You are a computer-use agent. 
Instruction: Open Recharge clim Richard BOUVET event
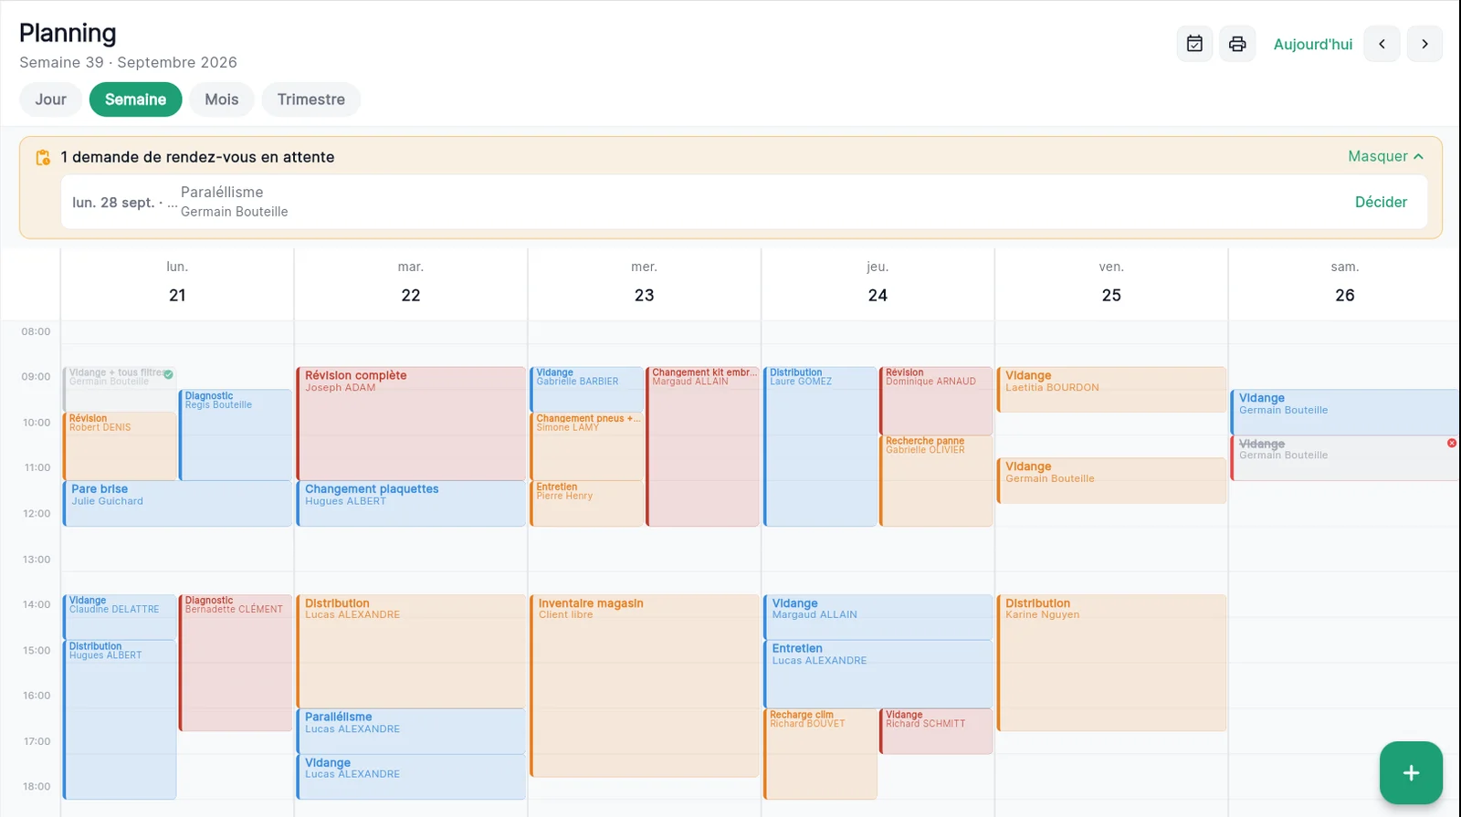(820, 754)
